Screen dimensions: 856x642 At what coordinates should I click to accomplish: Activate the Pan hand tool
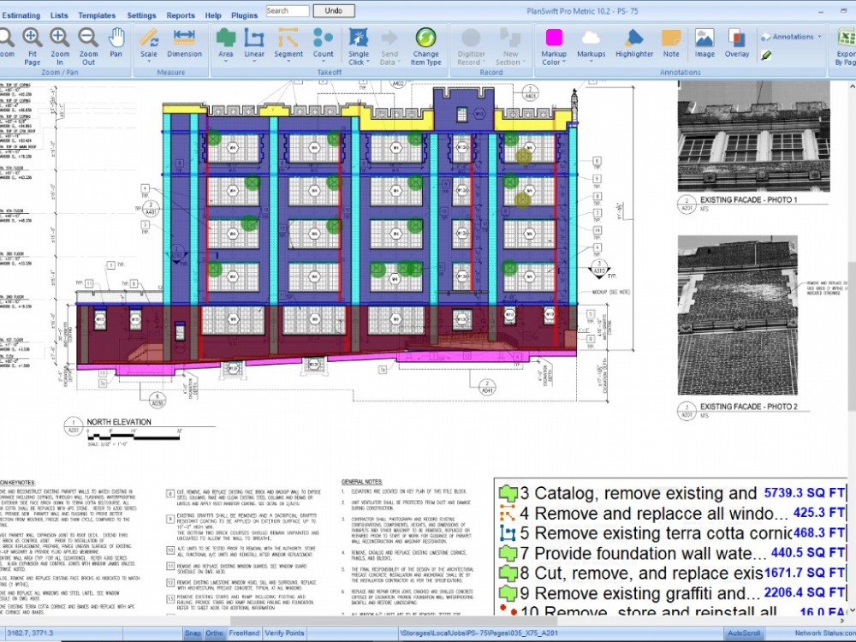tap(116, 43)
